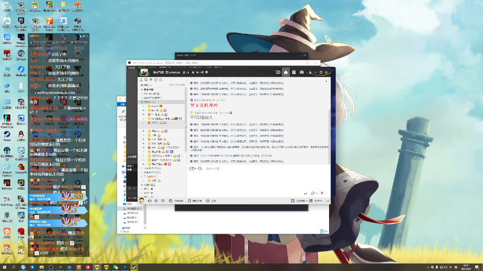The height and width of the screenshot is (271, 483).
Task: Click the second icon in chat input toolbar
Action: click(x=200, y=169)
